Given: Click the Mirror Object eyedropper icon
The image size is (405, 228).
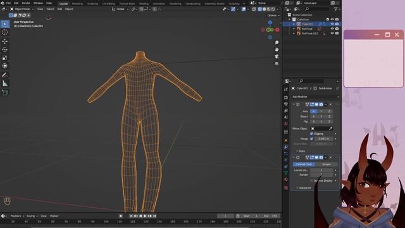Looking at the screenshot, I should (x=330, y=129).
